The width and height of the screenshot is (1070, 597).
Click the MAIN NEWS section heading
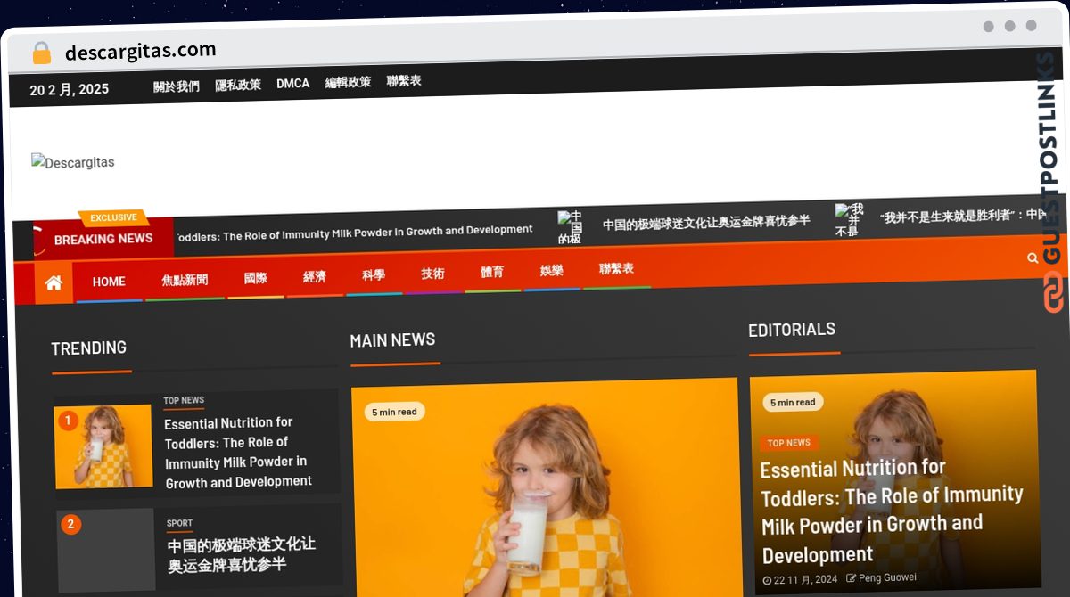(392, 340)
